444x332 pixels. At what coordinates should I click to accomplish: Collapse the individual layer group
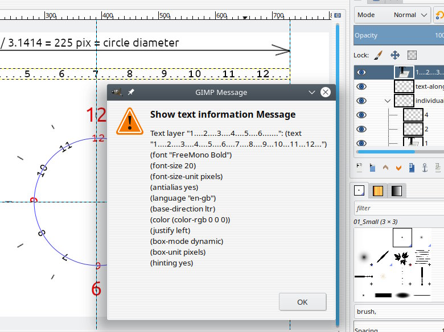(388, 101)
